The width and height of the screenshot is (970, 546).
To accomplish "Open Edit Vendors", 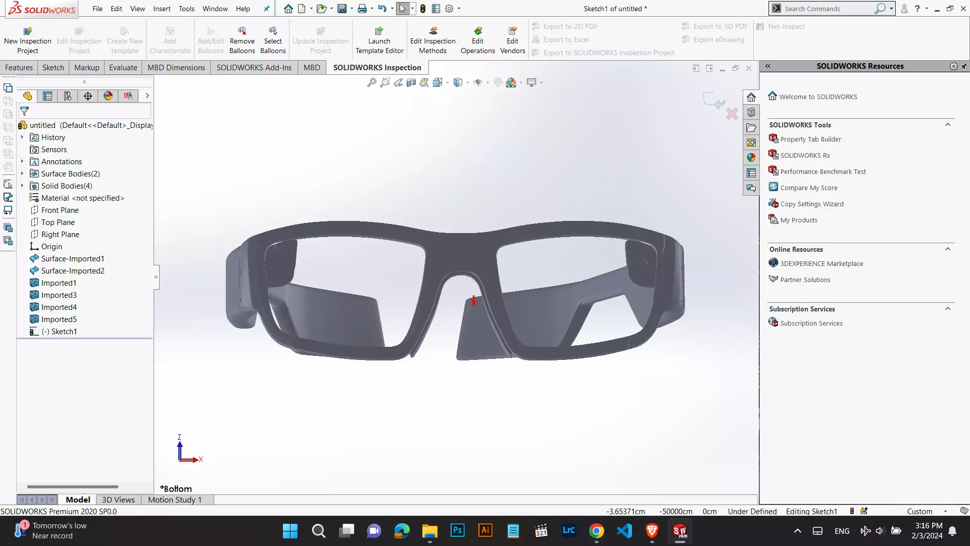I will (513, 40).
